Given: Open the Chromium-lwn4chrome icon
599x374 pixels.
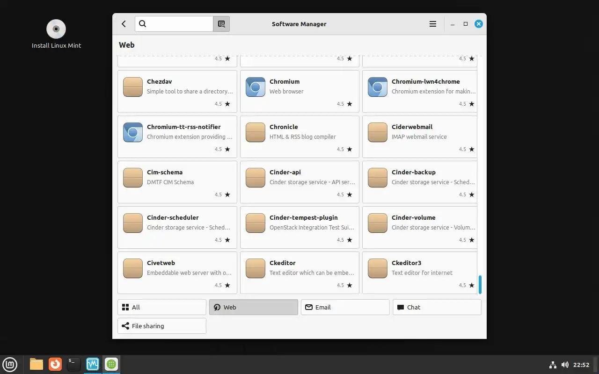Looking at the screenshot, I should [x=378, y=87].
